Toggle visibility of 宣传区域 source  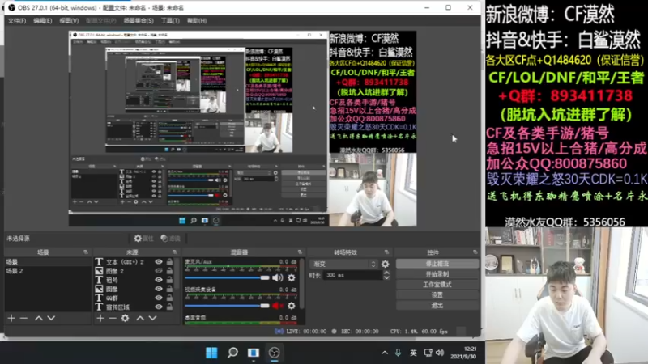click(159, 307)
